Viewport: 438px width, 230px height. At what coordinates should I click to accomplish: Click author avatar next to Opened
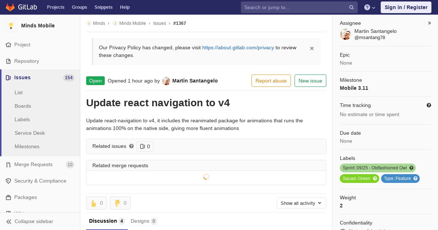click(166, 81)
